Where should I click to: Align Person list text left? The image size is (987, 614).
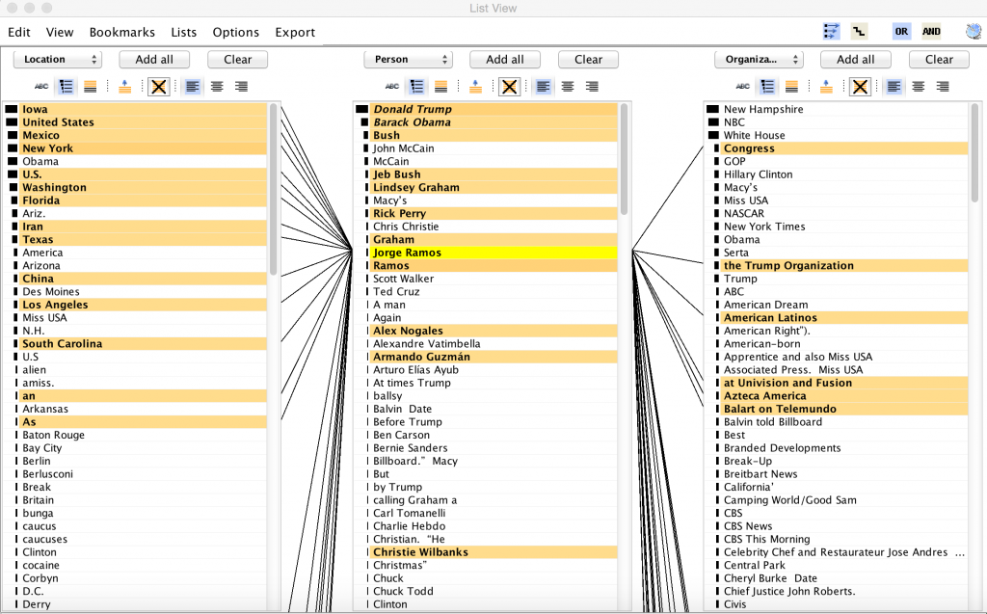click(544, 87)
